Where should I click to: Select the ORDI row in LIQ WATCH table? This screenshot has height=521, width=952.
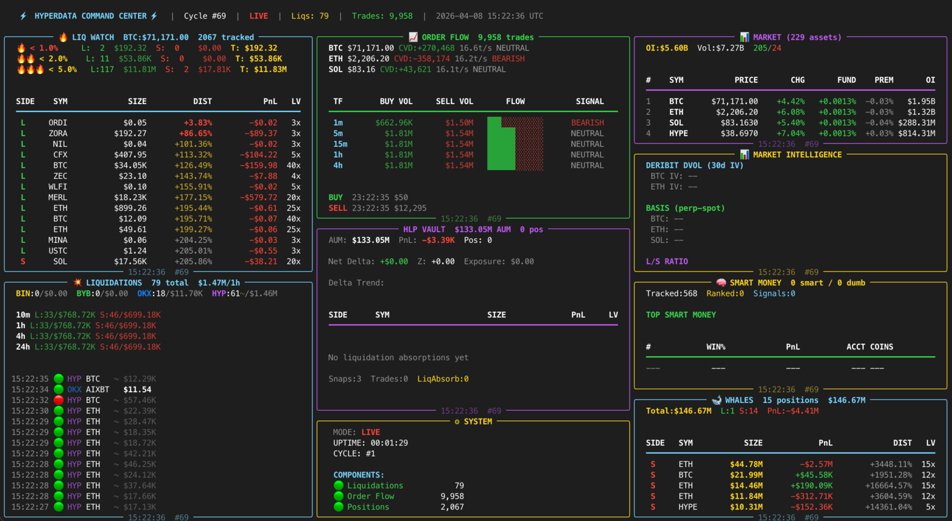158,123
